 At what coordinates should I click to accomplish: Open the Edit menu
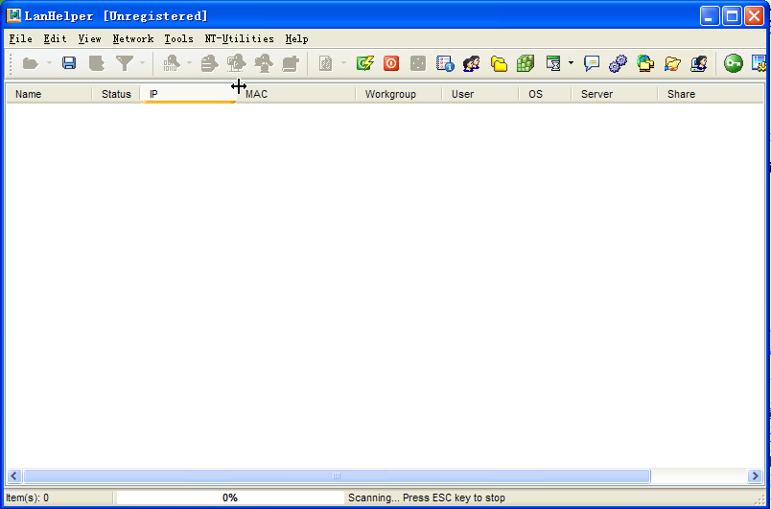click(55, 38)
